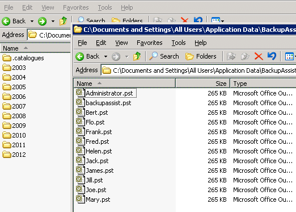This screenshot has width=296, height=212.
Task: Open Help menu in front window
Action: 201,43
